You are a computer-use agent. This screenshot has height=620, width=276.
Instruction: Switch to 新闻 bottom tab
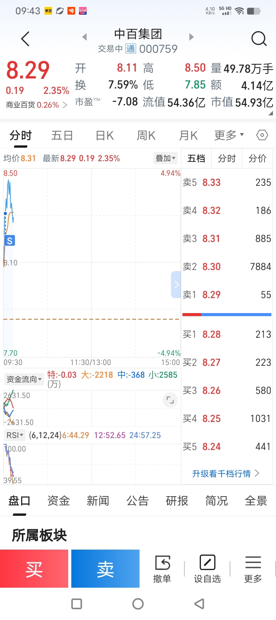click(x=98, y=501)
